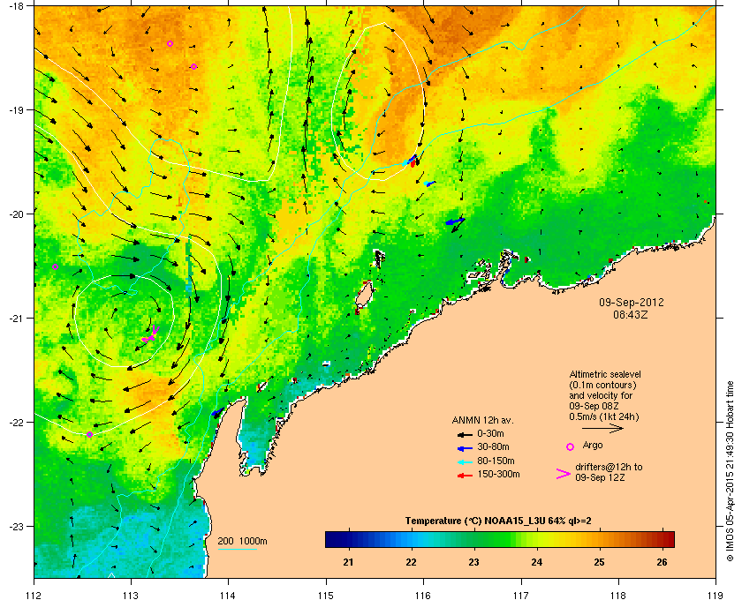Click latitude axis label -18
742x600 pixels.
click(x=16, y=5)
